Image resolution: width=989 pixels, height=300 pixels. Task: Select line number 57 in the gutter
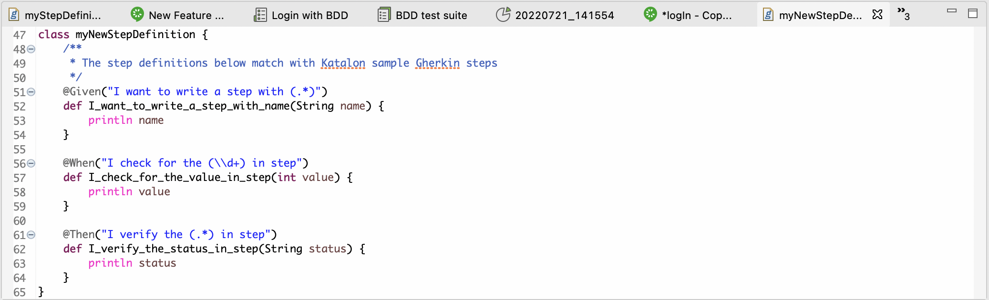click(x=19, y=177)
